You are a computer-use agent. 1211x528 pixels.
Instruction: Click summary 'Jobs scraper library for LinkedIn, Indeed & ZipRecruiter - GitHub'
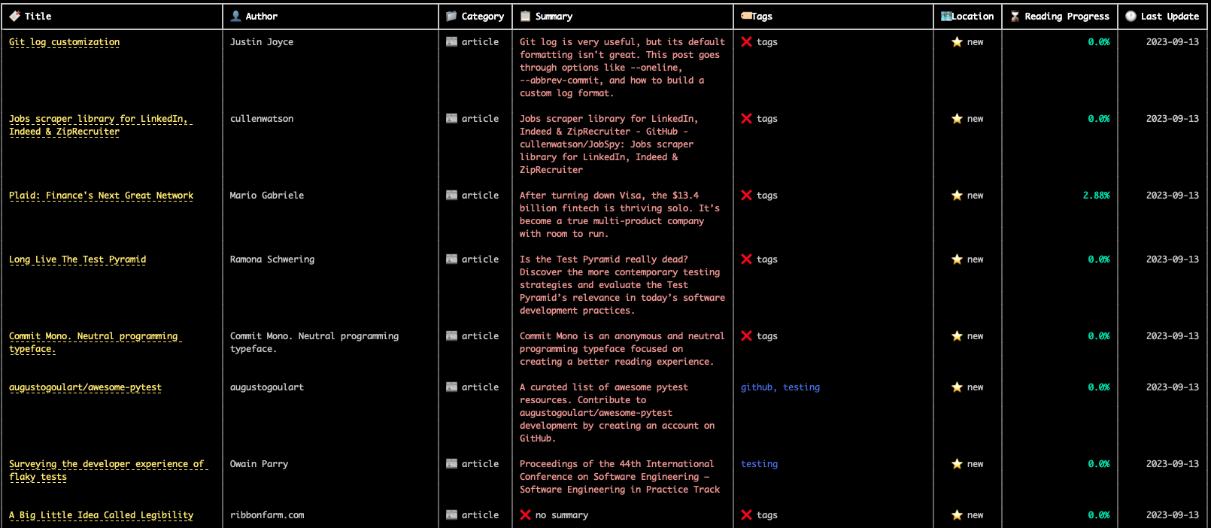[x=609, y=144]
